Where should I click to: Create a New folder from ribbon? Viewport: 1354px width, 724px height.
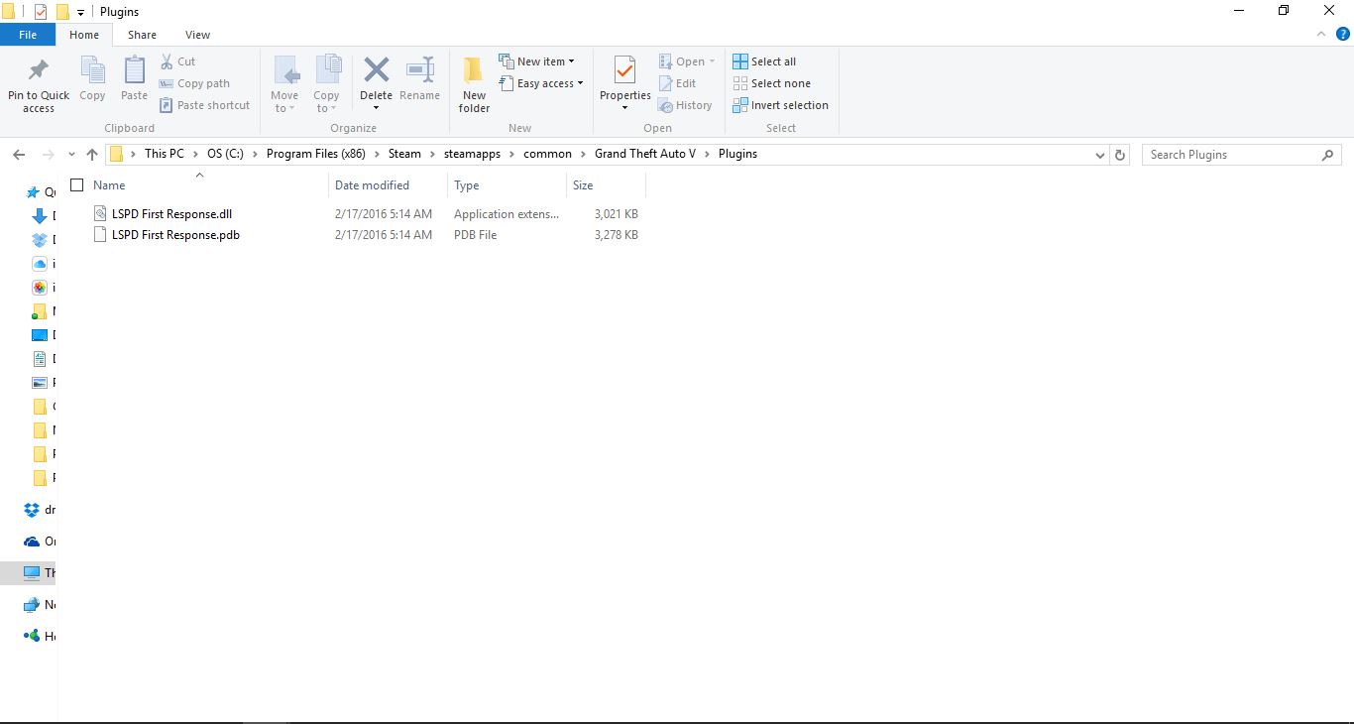point(474,83)
